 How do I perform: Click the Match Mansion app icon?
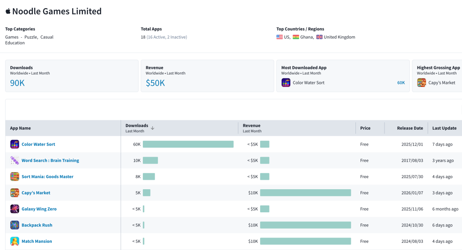(x=15, y=241)
